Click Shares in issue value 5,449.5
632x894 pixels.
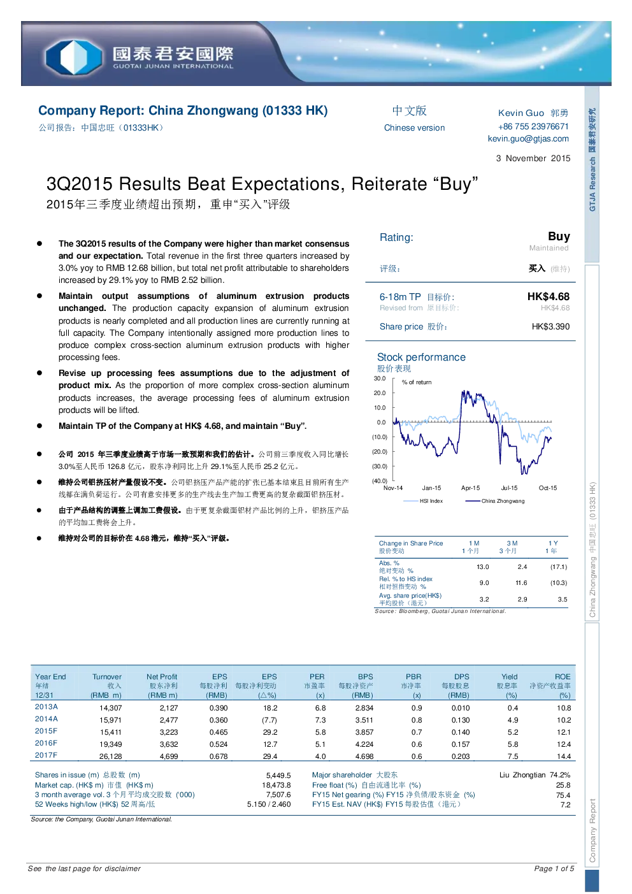pyautogui.click(x=278, y=775)
